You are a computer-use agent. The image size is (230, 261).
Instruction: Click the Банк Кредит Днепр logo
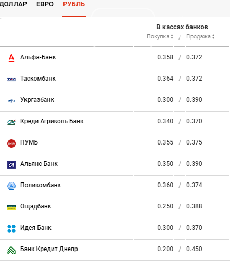[x=11, y=250]
